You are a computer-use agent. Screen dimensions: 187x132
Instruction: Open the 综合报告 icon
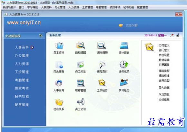59,65
